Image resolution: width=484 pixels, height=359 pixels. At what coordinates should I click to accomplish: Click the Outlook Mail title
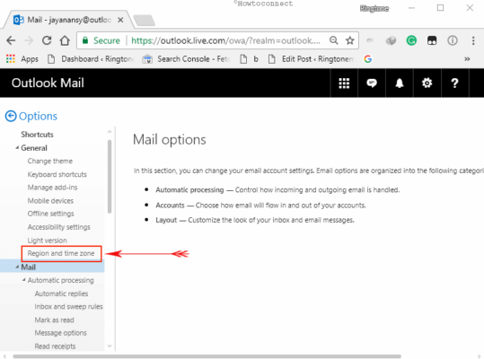[x=48, y=83]
